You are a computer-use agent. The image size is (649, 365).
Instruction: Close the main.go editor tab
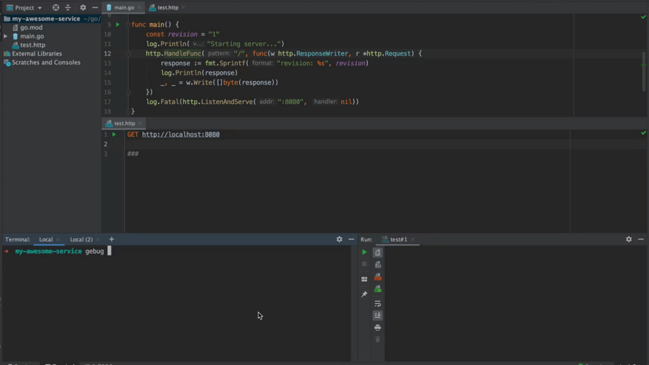pyautogui.click(x=139, y=8)
